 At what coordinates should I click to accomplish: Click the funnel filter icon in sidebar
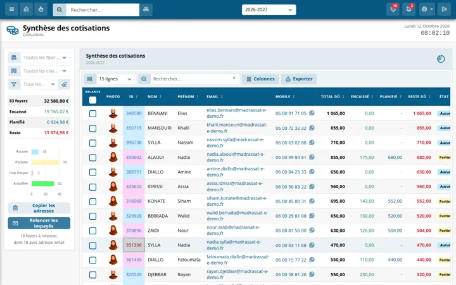pos(14,84)
